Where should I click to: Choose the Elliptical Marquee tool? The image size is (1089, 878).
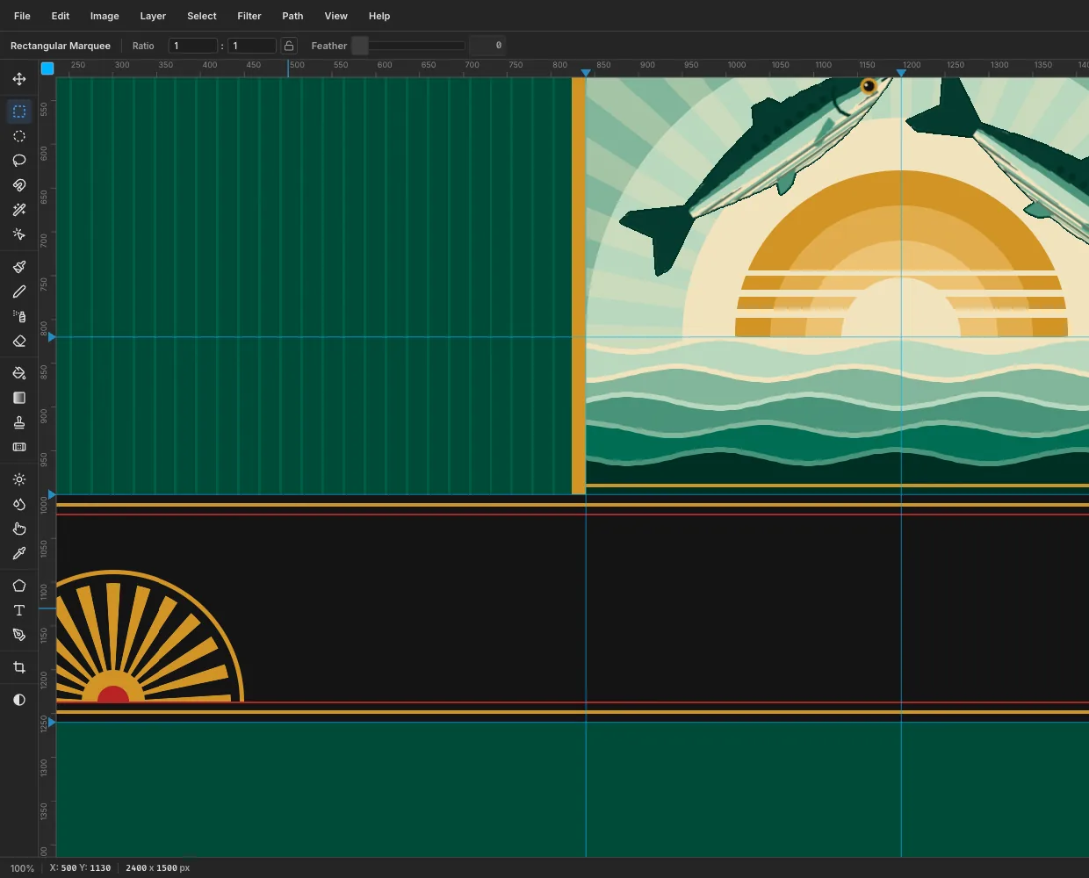(19, 136)
